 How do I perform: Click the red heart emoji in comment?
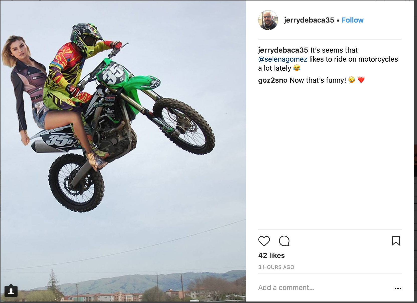(x=361, y=80)
